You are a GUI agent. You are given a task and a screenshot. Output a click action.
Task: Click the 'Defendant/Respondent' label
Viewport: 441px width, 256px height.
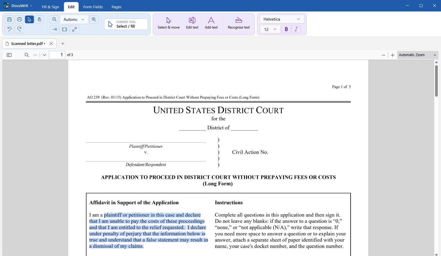[146, 165]
